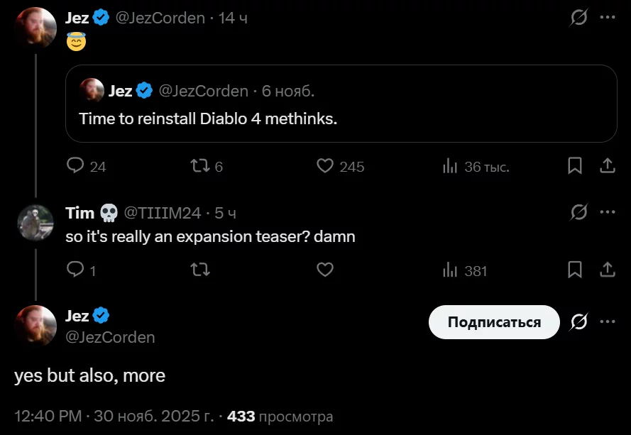
Task: Bookmark Tim's comment
Action: (x=575, y=270)
